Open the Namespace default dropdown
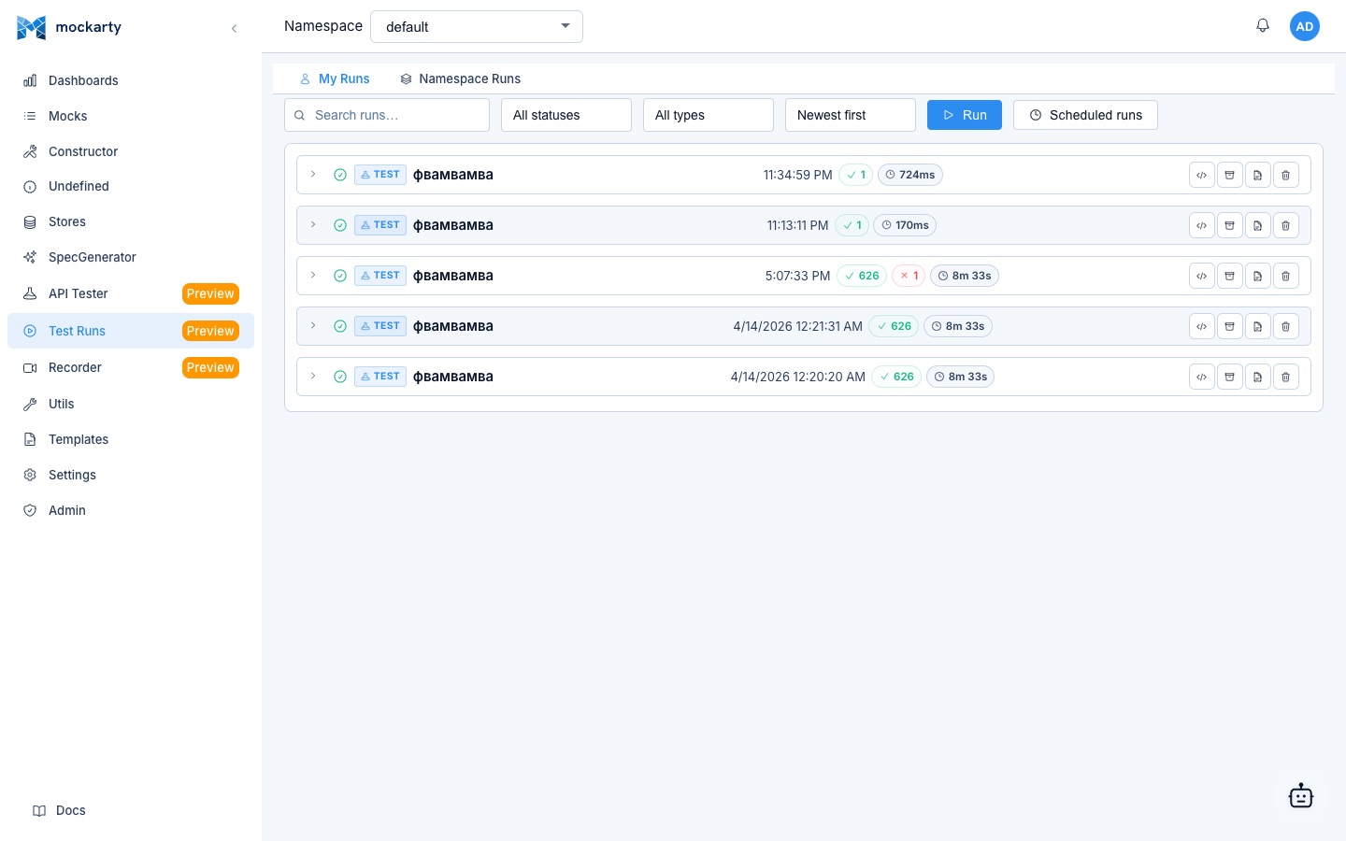 pyautogui.click(x=477, y=26)
